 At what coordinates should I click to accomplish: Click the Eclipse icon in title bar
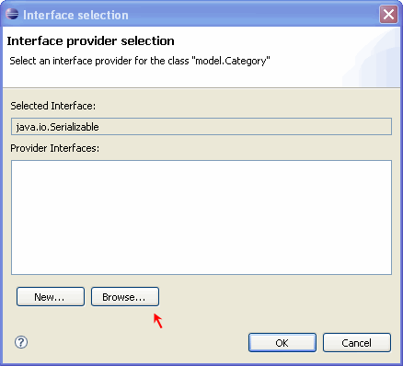tap(12, 14)
